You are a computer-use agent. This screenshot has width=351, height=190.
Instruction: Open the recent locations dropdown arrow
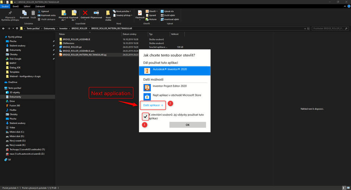[x=13, y=28]
